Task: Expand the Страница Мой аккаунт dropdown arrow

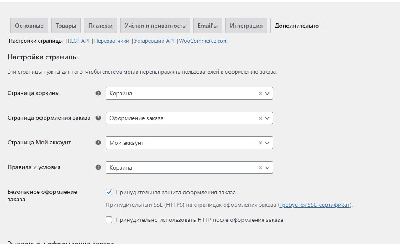Action: click(x=268, y=143)
